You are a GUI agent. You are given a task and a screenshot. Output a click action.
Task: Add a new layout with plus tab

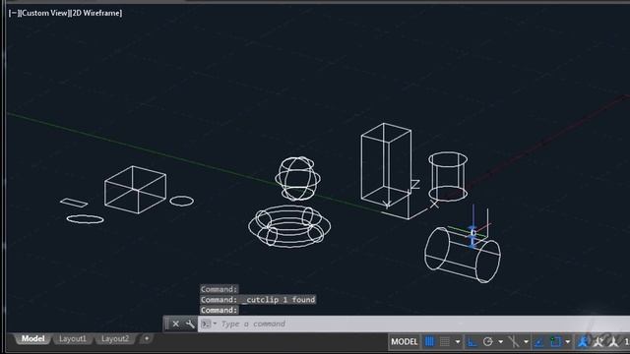(147, 338)
